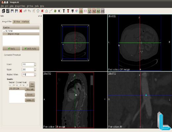Click the green blob segmentation icon
Image resolution: width=172 pixels, height=132 pixels.
click(55, 11)
